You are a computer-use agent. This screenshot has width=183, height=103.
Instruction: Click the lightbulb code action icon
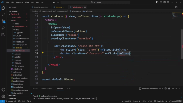click(x=43, y=53)
